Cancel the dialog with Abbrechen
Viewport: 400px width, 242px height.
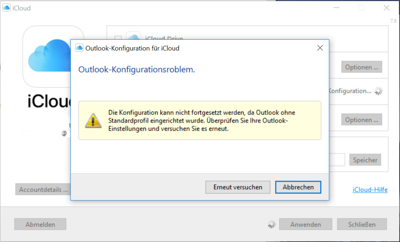pos(298,187)
